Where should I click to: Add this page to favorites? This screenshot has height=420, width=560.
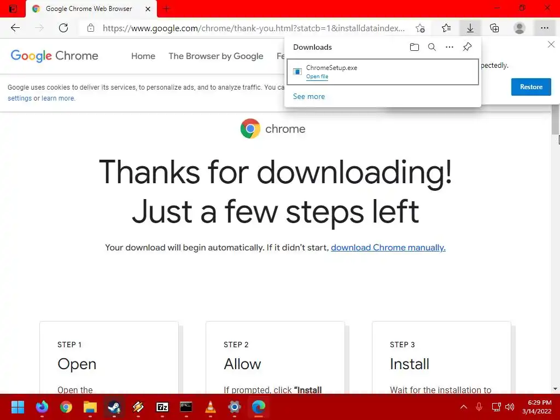pyautogui.click(x=421, y=28)
